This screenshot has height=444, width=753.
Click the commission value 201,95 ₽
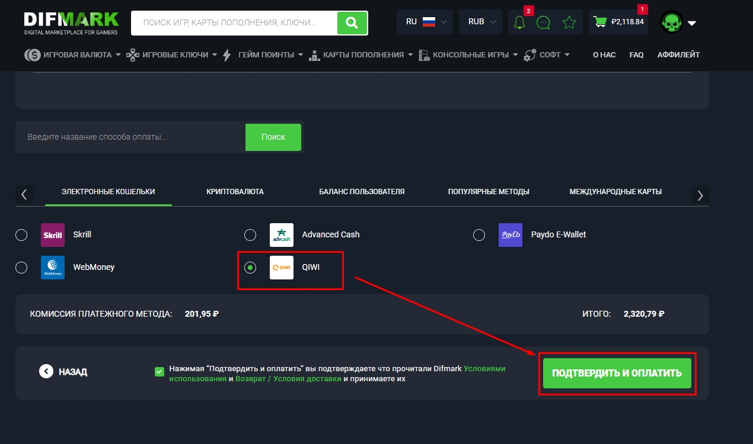(202, 314)
